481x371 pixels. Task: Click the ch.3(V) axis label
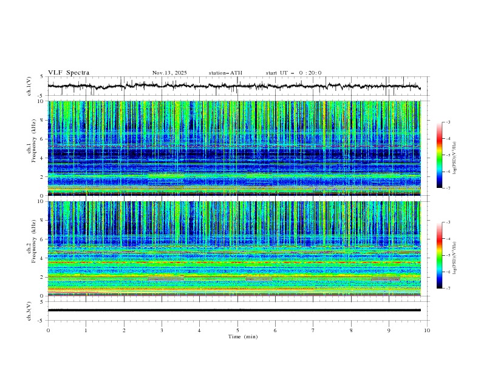tap(29, 310)
